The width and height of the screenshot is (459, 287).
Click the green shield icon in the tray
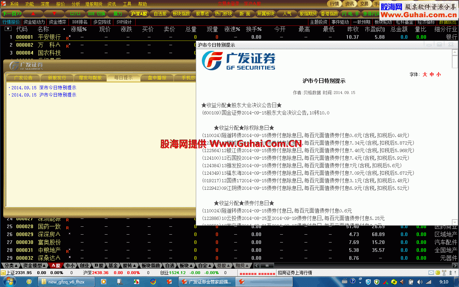point(377,282)
